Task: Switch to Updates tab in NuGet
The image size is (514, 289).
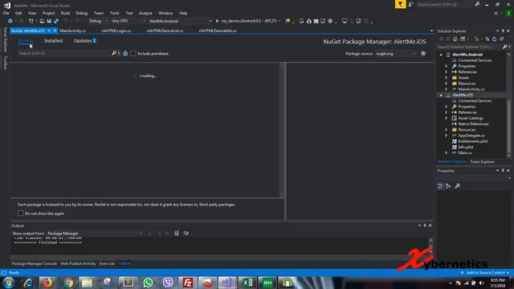Action: tap(84, 41)
